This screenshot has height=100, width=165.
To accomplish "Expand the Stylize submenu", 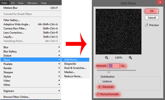I will tap(31, 77).
